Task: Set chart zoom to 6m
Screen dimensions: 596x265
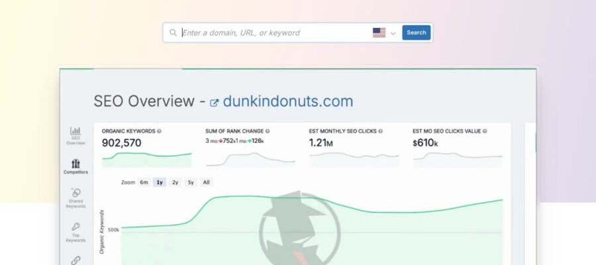Action: tap(144, 182)
